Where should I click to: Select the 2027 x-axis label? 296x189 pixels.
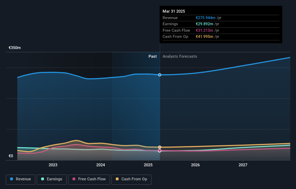pos(243,165)
